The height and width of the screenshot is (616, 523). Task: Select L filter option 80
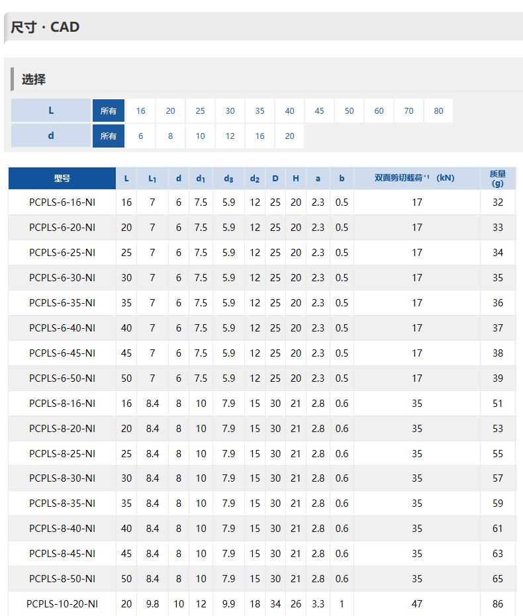(438, 111)
